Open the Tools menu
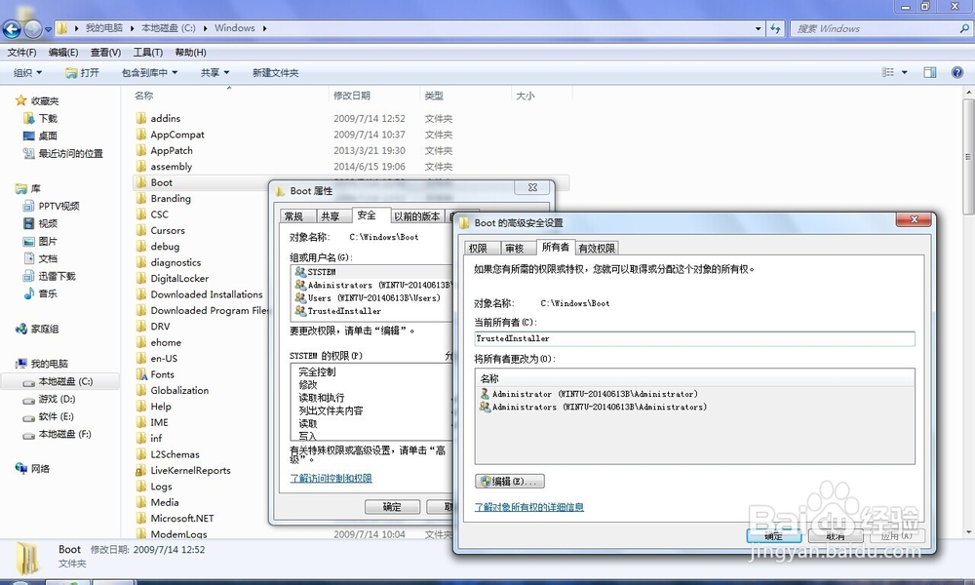975x585 pixels. [x=148, y=53]
